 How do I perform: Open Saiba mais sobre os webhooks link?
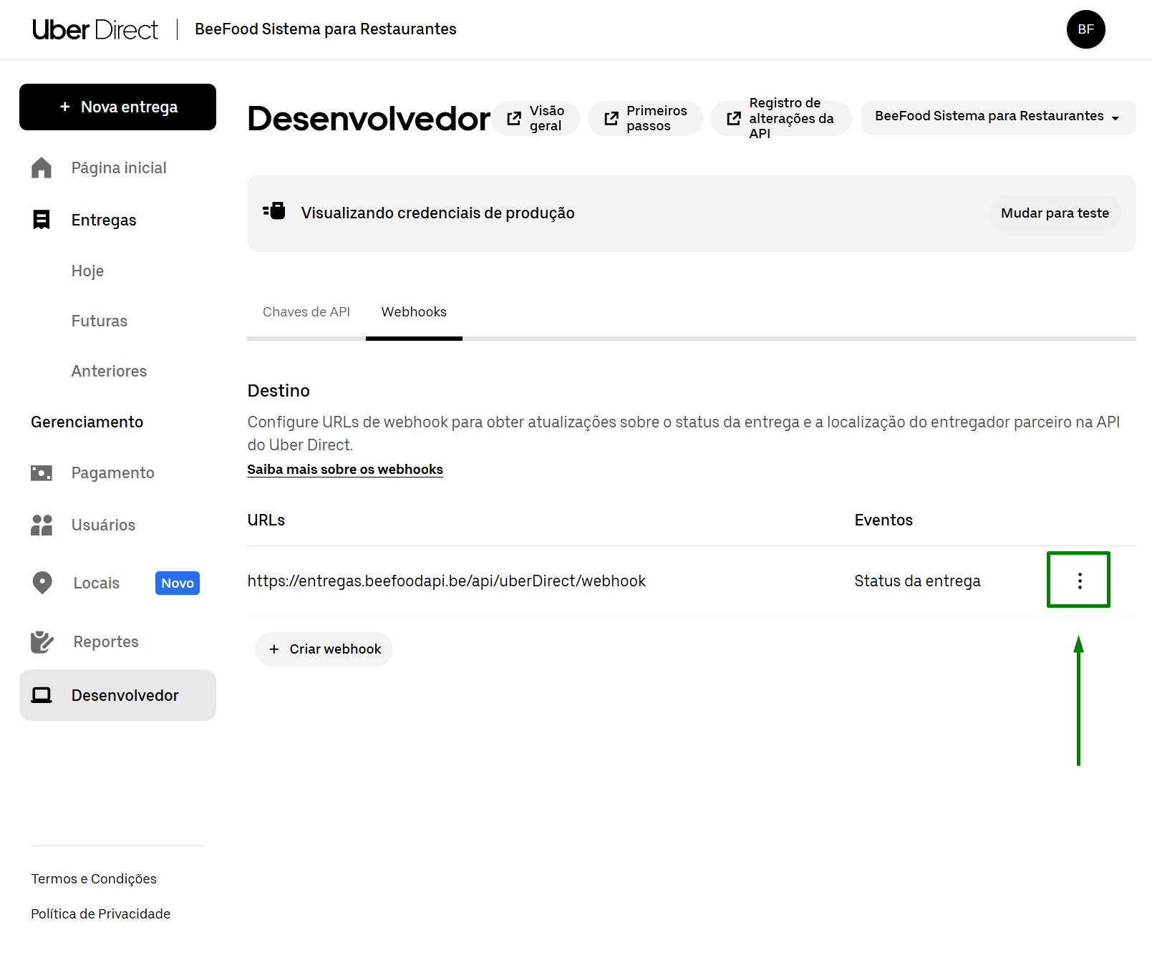click(345, 469)
